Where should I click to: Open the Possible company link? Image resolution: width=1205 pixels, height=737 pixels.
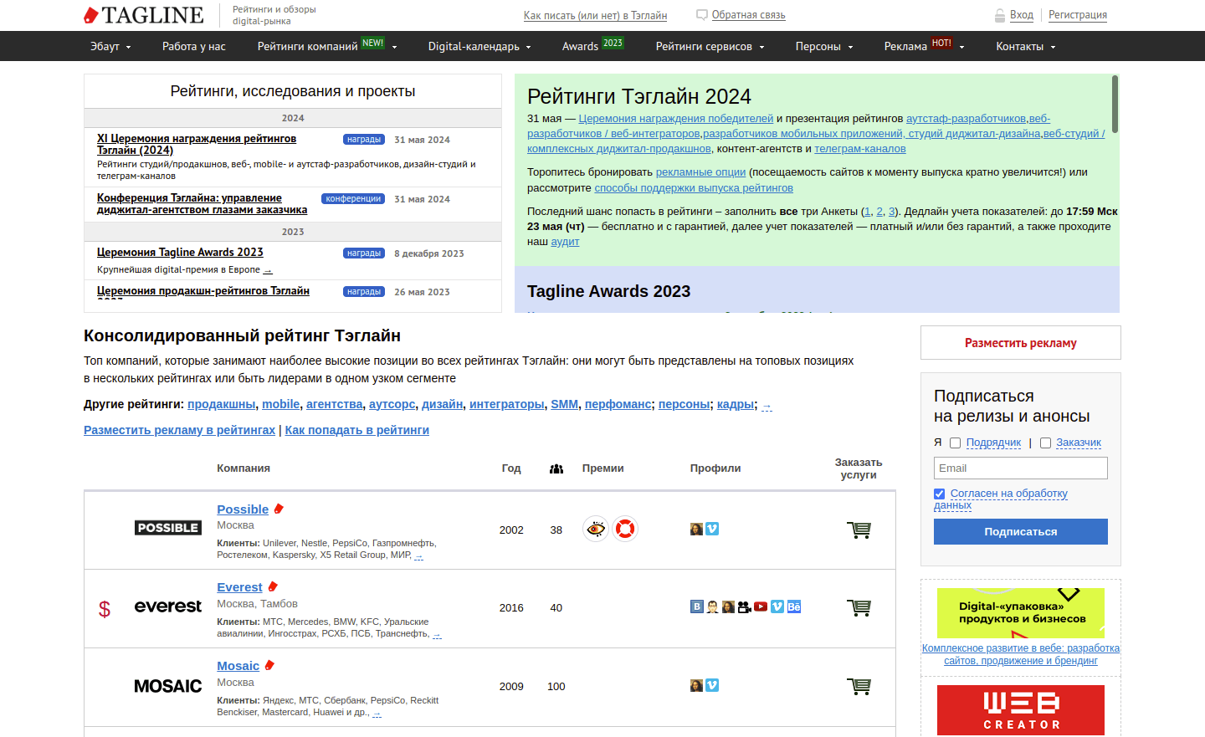tap(243, 509)
